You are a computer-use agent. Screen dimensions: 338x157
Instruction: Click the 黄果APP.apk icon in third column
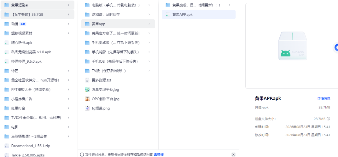click(x=168, y=15)
